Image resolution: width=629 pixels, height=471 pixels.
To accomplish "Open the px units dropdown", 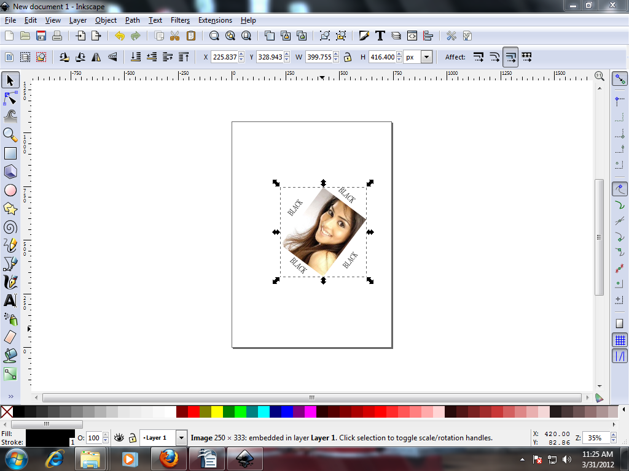I will (x=426, y=57).
